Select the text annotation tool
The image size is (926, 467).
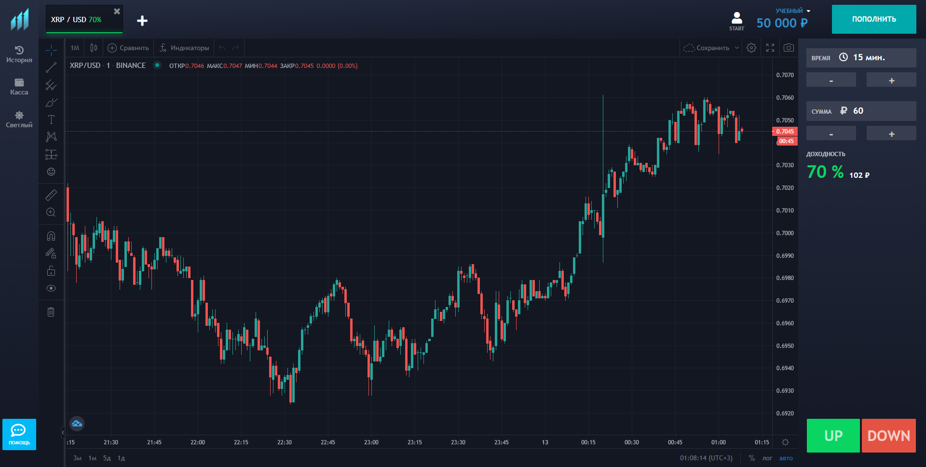tap(51, 120)
